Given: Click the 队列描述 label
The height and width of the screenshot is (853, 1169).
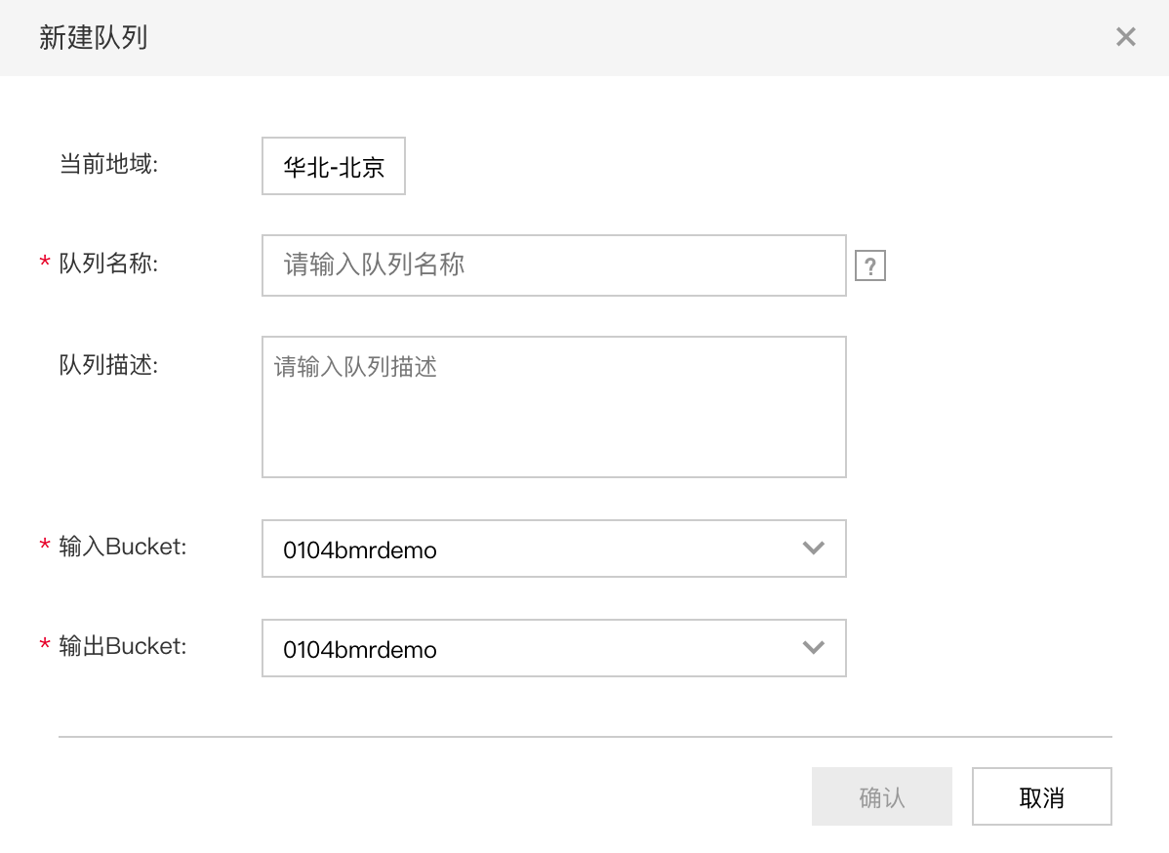Looking at the screenshot, I should click(108, 365).
